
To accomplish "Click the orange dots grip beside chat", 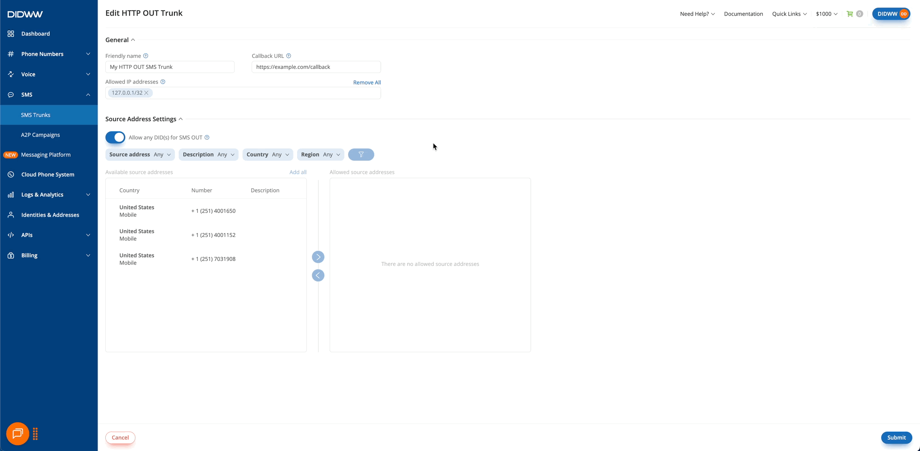I will coord(35,434).
